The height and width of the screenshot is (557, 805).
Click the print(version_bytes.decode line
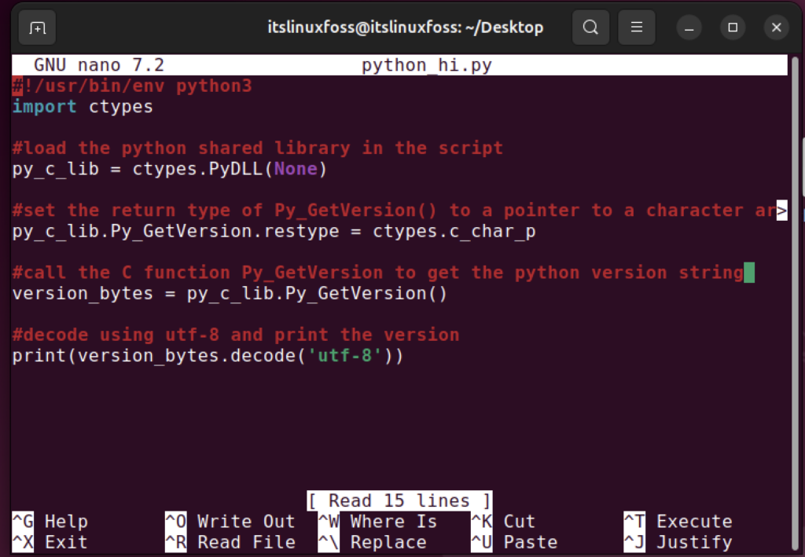pos(208,355)
